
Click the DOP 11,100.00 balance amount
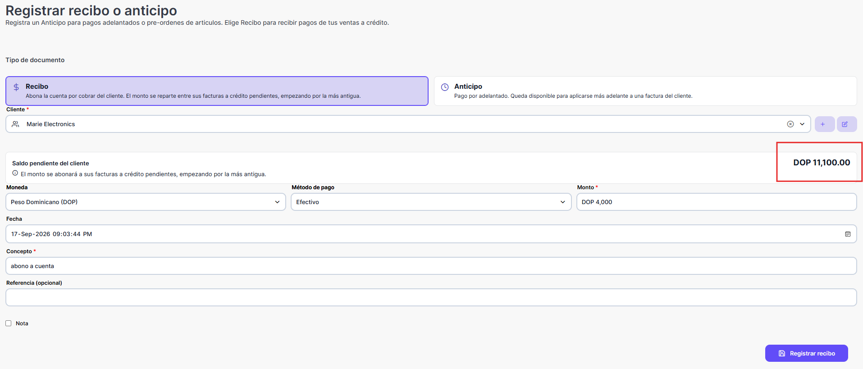(822, 163)
